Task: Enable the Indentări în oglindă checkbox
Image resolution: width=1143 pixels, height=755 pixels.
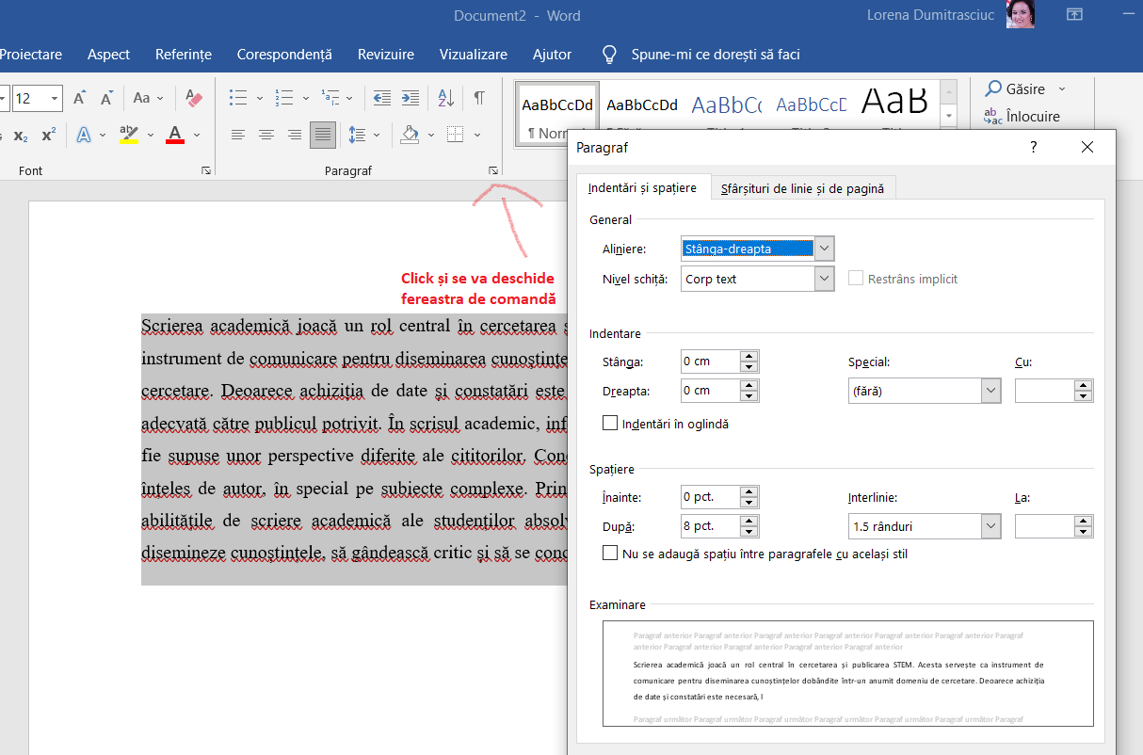Action: pos(610,424)
